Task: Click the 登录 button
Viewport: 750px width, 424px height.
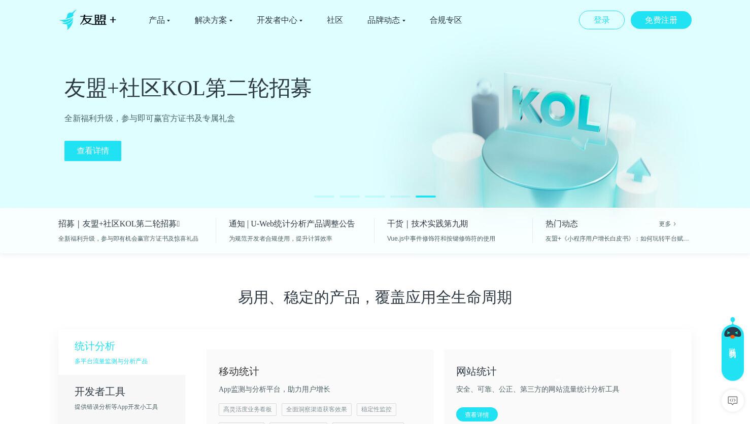Action: (x=602, y=20)
